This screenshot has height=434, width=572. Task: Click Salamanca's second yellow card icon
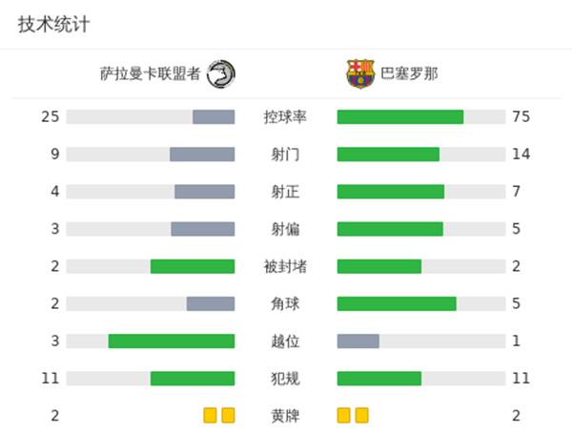(x=228, y=416)
